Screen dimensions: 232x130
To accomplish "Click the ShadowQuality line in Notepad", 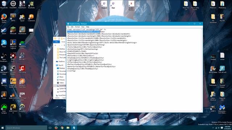I will [x=86, y=58].
